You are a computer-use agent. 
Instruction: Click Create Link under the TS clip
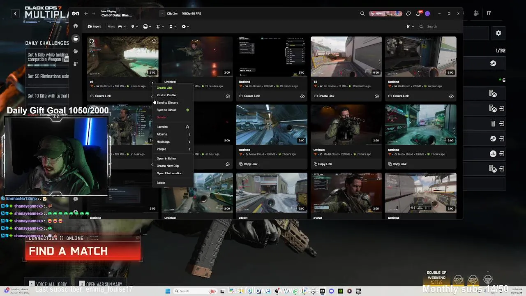[x=324, y=96]
